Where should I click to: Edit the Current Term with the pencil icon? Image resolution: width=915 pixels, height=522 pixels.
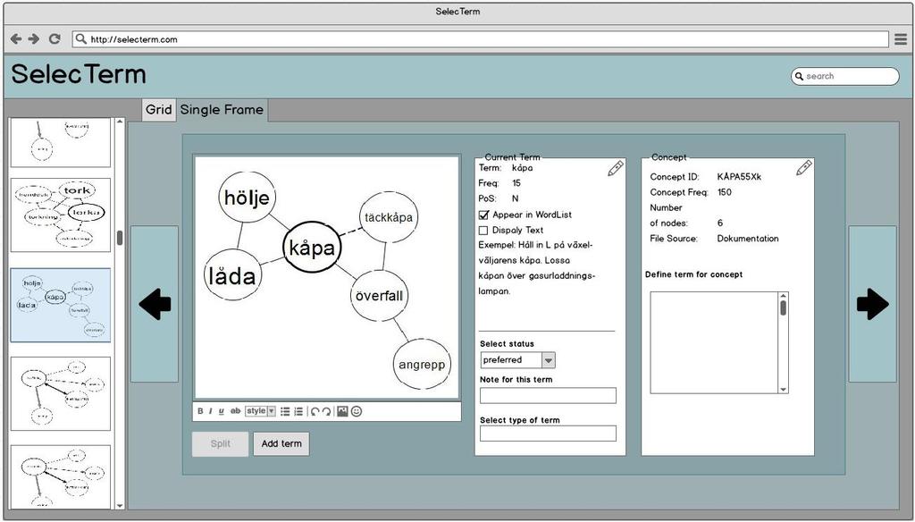click(615, 169)
